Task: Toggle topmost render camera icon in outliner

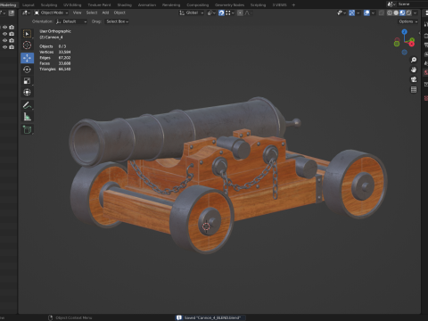Action: point(12,27)
